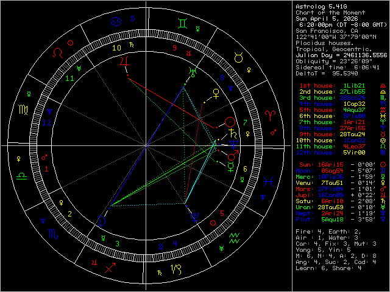This screenshot has height=292, width=390.
Task: Click house number 7 label in the wheel
Action: click(245, 122)
